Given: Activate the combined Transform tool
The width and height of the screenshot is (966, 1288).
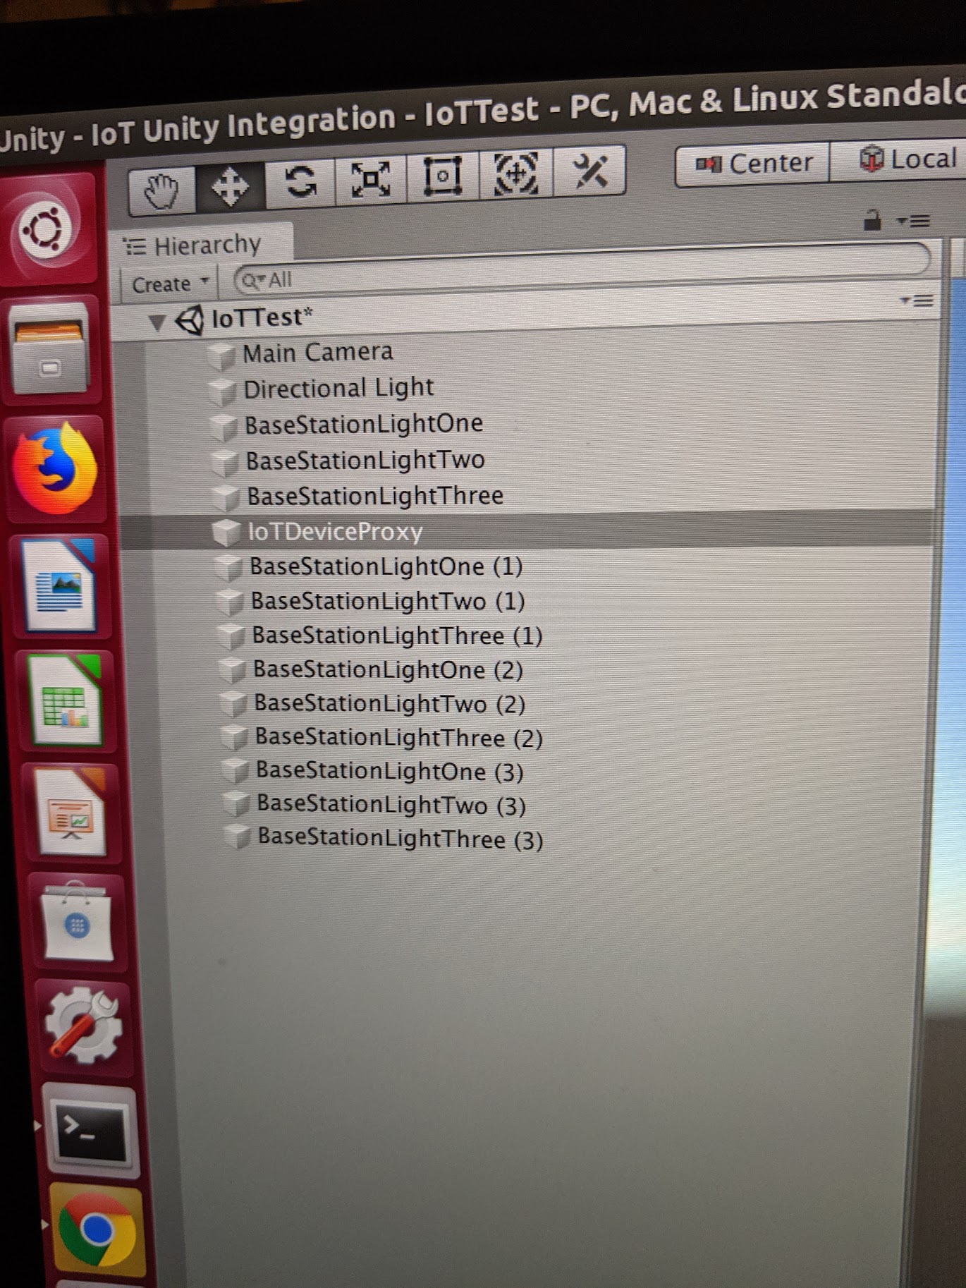Looking at the screenshot, I should (x=516, y=172).
